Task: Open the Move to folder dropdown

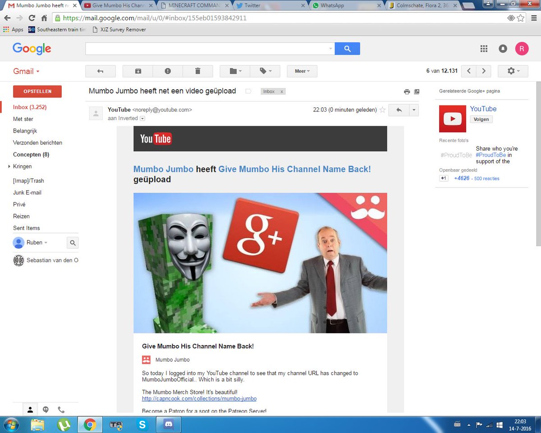Action: coord(235,71)
